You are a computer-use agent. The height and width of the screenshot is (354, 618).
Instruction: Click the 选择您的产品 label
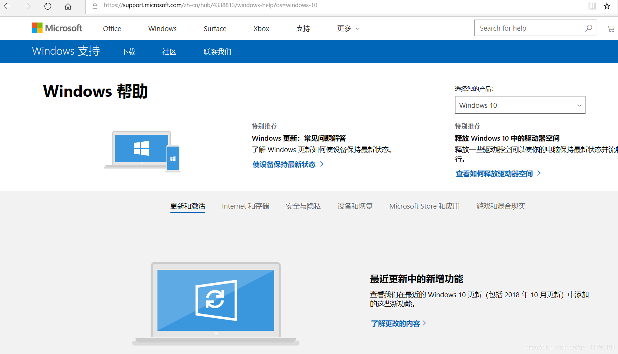[x=474, y=89]
